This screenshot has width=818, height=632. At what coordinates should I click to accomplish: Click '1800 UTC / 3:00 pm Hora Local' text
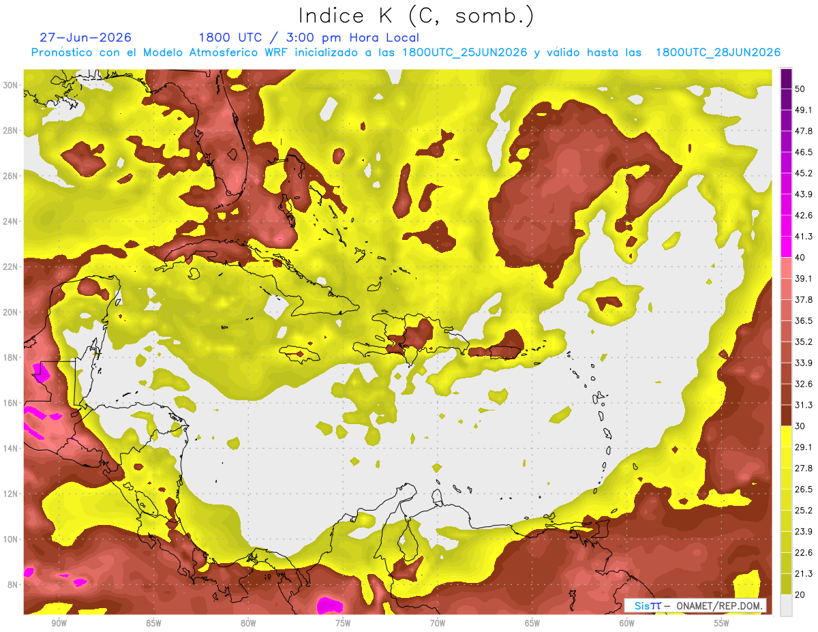tap(309, 37)
